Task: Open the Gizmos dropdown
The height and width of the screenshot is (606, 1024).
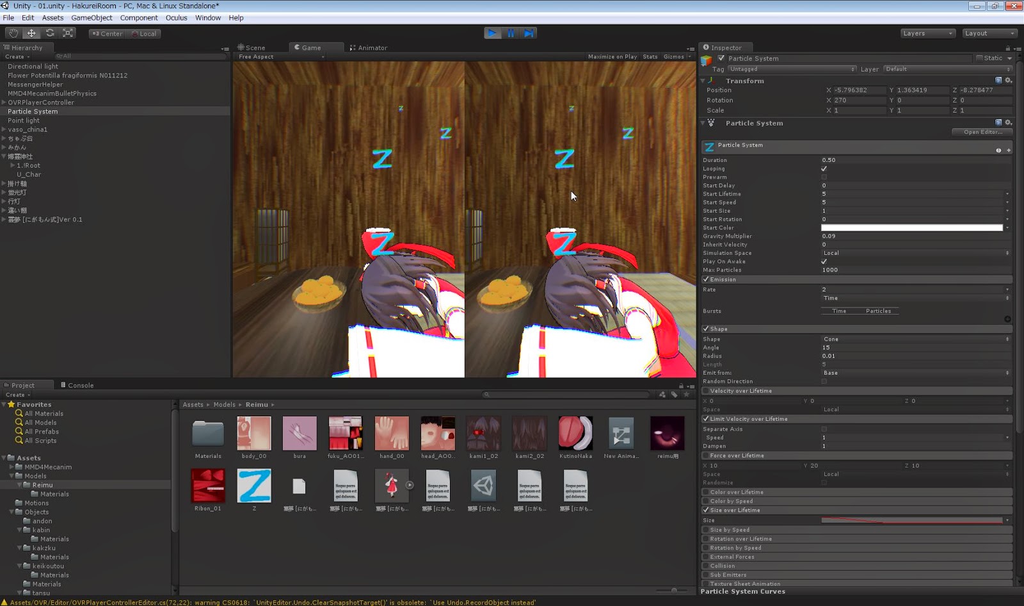Action: click(677, 57)
